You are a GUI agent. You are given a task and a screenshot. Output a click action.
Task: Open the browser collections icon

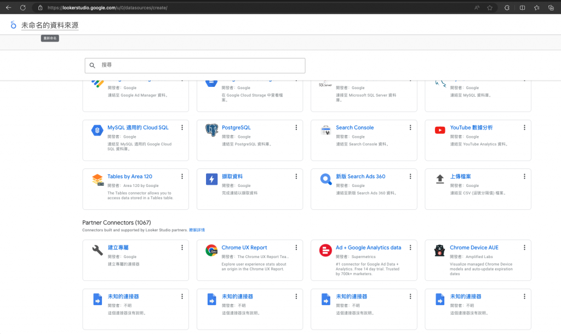tap(551, 8)
